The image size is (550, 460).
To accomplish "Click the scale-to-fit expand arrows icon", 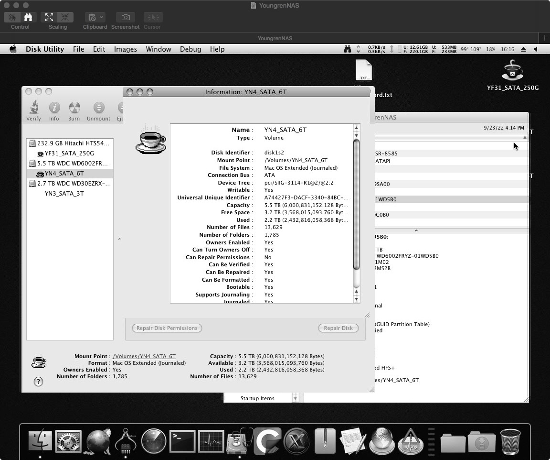I will pyautogui.click(x=49, y=17).
